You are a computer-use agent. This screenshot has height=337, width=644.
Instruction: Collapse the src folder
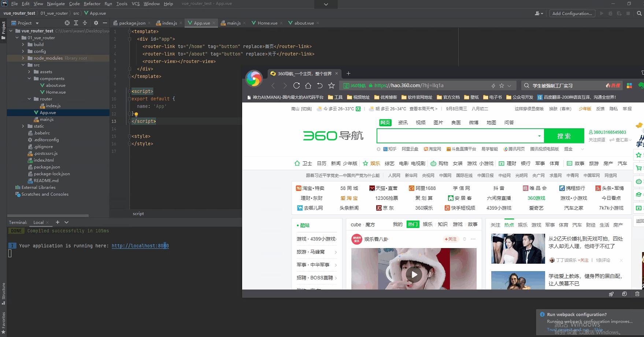[x=23, y=65]
